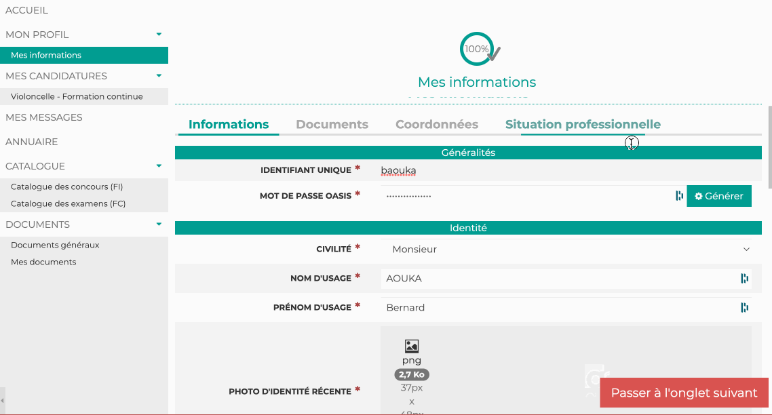Switch to the Coordonnées tab
Viewport: 772px width, 415px height.
437,125
